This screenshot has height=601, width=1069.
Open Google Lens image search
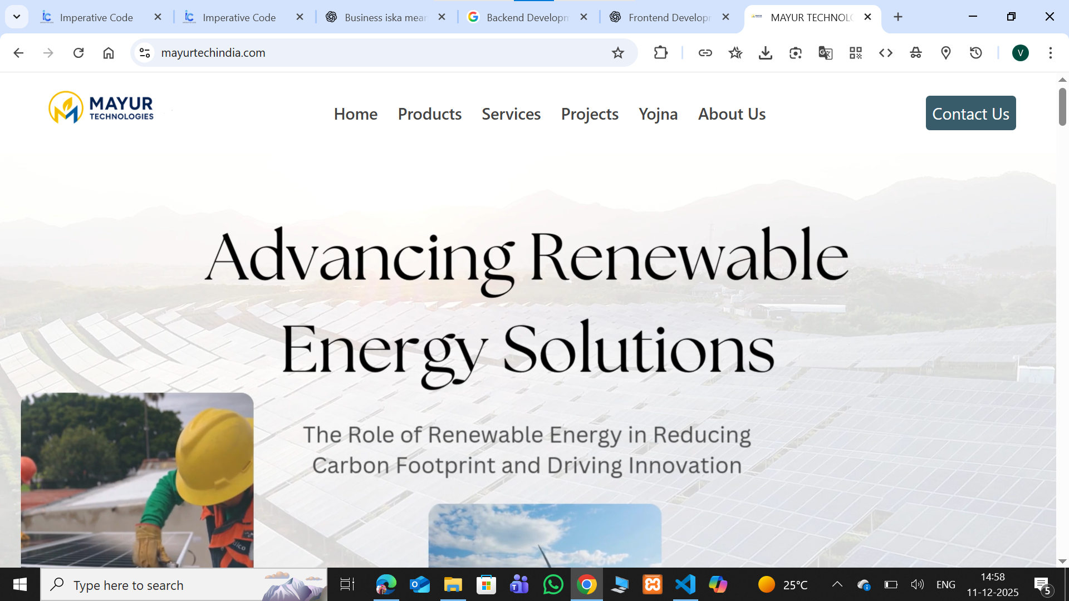795,53
